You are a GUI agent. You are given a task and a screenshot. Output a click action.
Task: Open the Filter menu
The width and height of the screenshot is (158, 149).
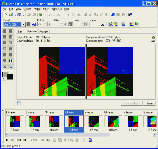point(46,9)
